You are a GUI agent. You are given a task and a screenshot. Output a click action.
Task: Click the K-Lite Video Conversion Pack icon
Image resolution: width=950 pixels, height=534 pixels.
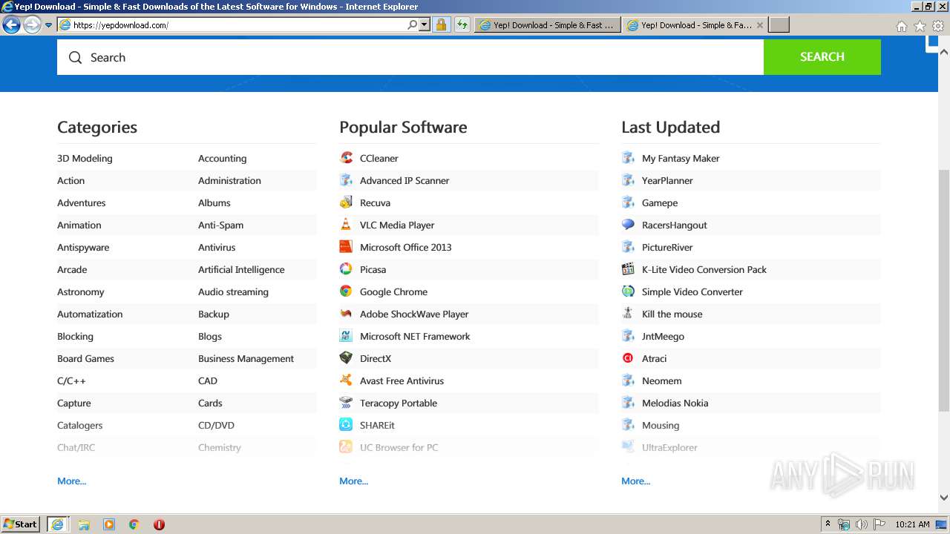628,269
